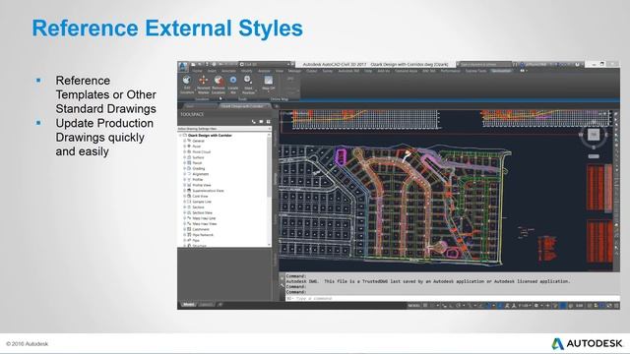Open the Manage ribbon tab
This screenshot has height=354, width=630.
point(294,71)
